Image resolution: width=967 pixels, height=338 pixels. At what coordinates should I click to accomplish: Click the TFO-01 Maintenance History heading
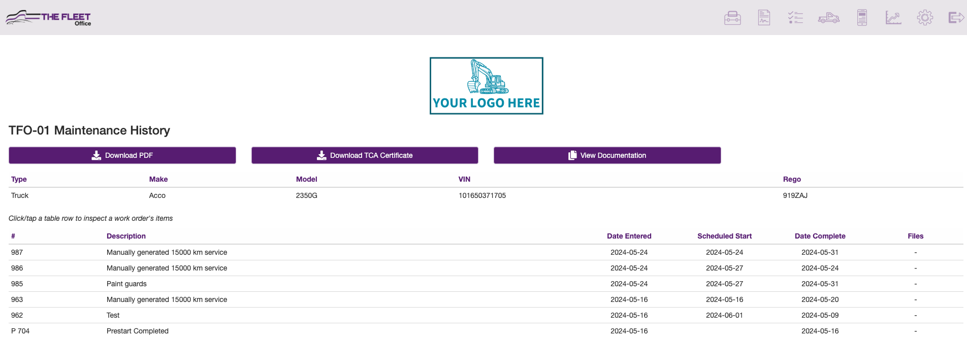point(89,130)
